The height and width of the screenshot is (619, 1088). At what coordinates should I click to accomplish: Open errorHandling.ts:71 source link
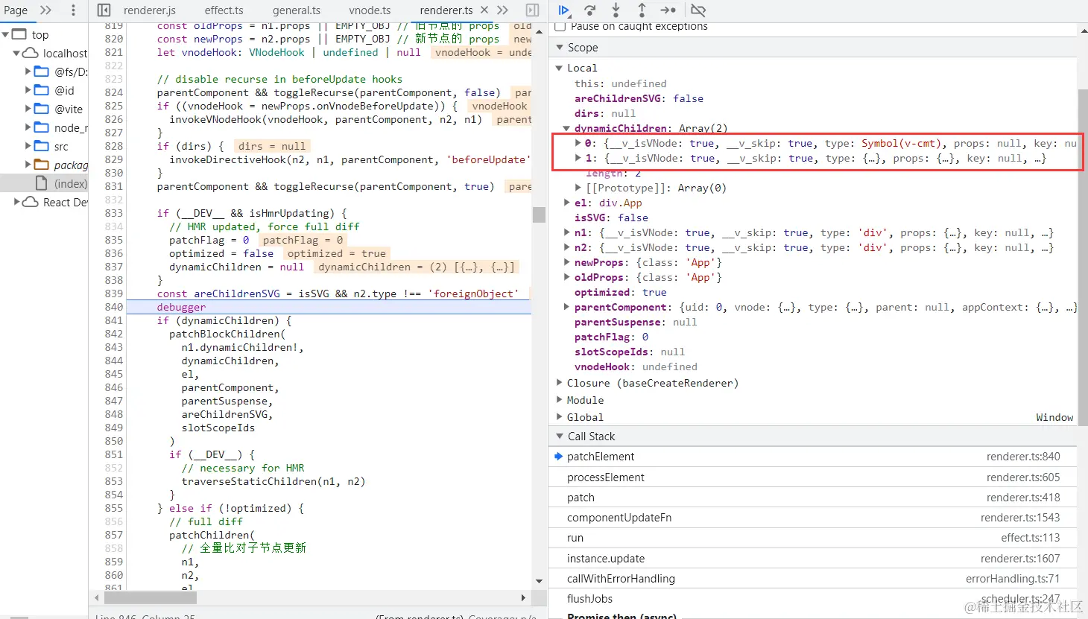pos(1013,579)
